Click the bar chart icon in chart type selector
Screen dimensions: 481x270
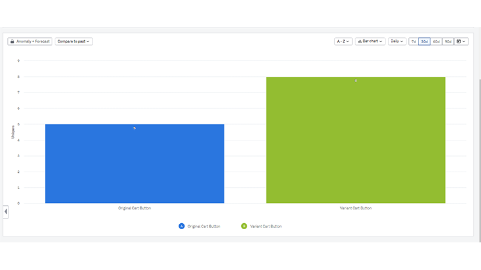tap(360, 41)
